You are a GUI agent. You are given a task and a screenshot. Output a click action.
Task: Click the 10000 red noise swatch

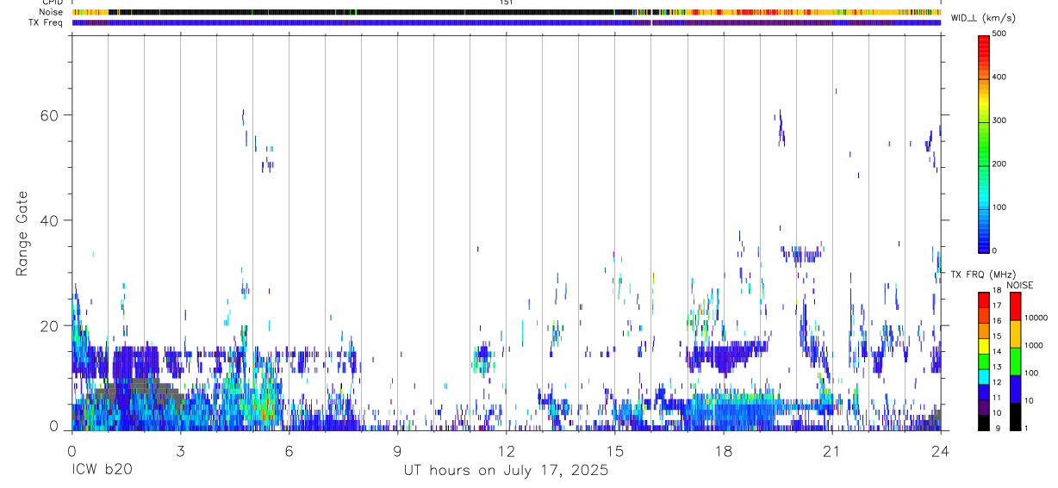[x=1015, y=306]
